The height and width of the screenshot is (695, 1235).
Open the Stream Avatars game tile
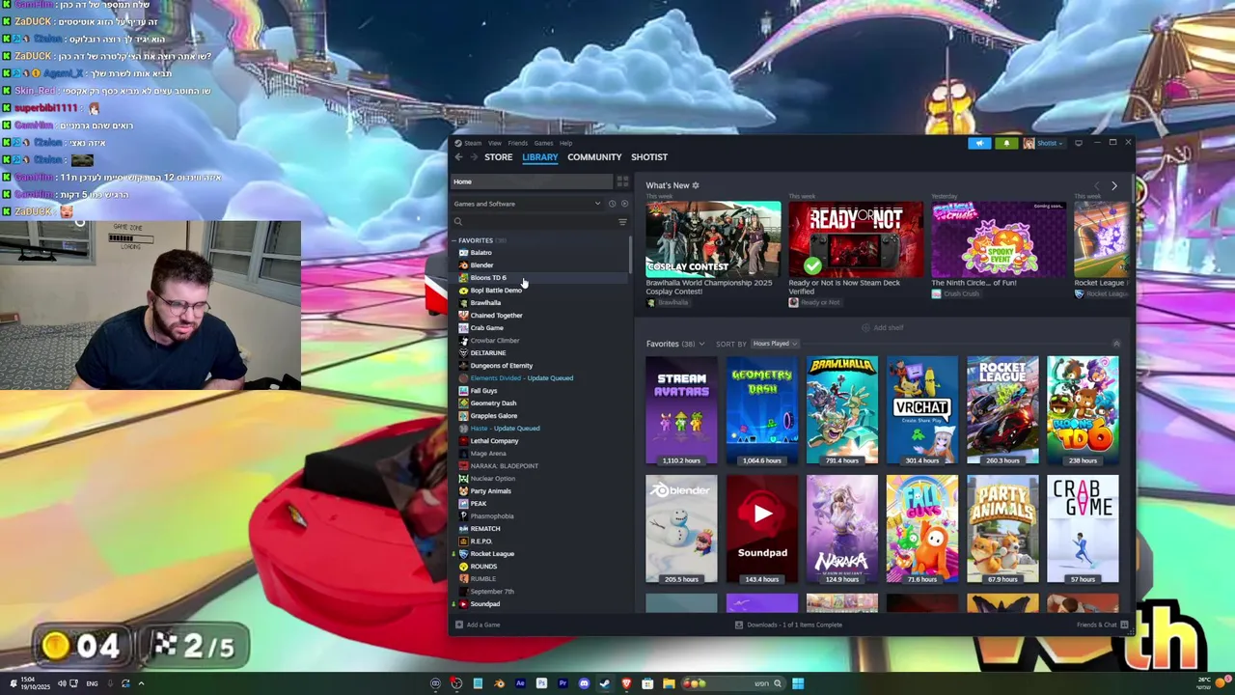(x=681, y=411)
